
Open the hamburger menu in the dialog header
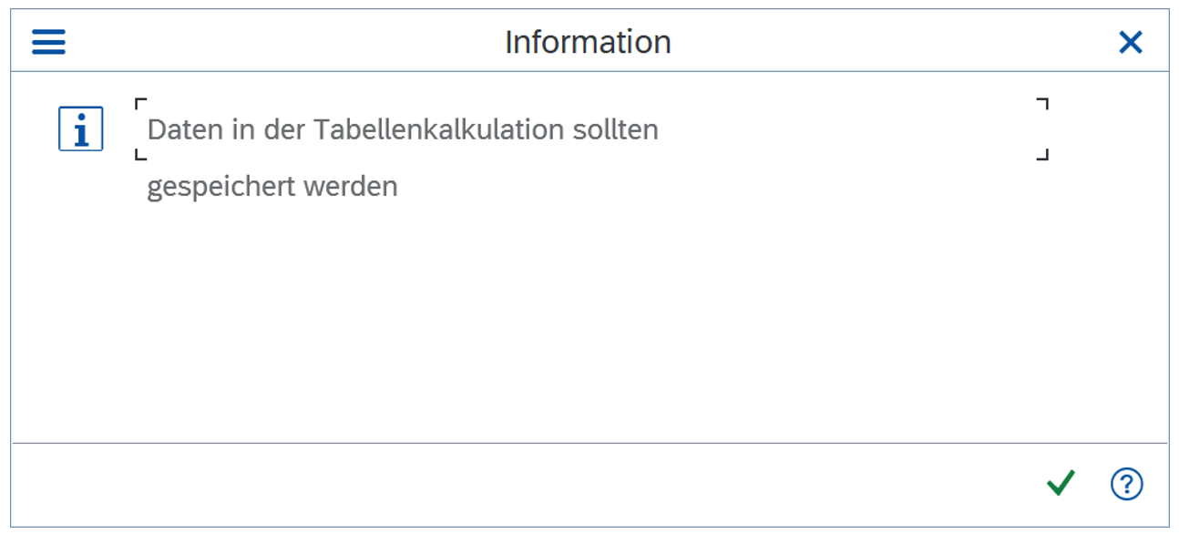[x=48, y=42]
